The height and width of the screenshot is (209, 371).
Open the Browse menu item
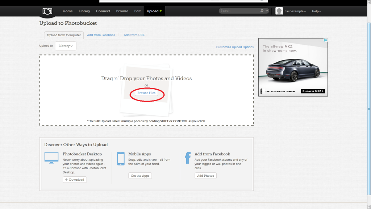(122, 11)
